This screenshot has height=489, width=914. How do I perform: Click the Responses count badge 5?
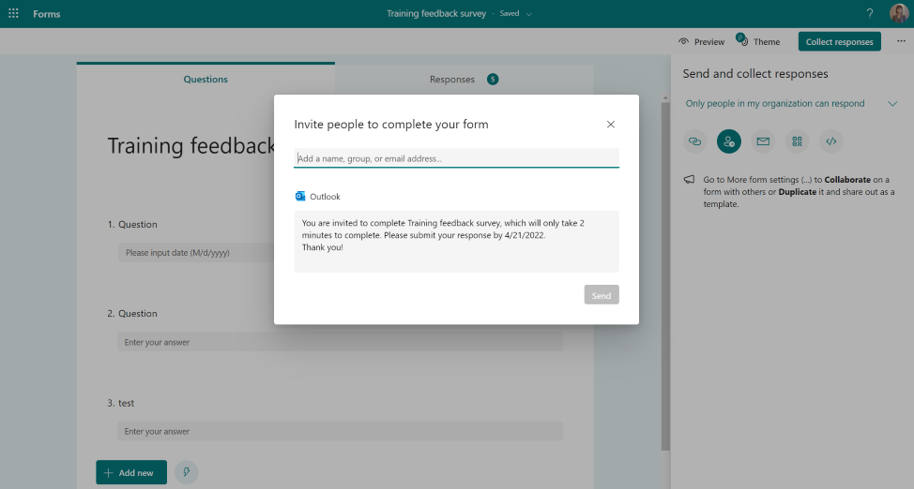coord(493,80)
